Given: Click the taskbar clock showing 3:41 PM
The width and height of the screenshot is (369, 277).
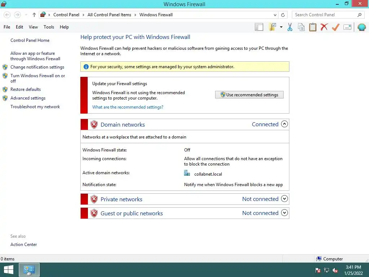Looking at the screenshot, I should pyautogui.click(x=354, y=270).
